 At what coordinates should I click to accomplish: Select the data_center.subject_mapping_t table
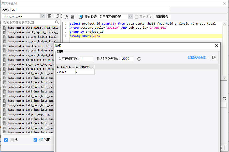pos(30,114)
